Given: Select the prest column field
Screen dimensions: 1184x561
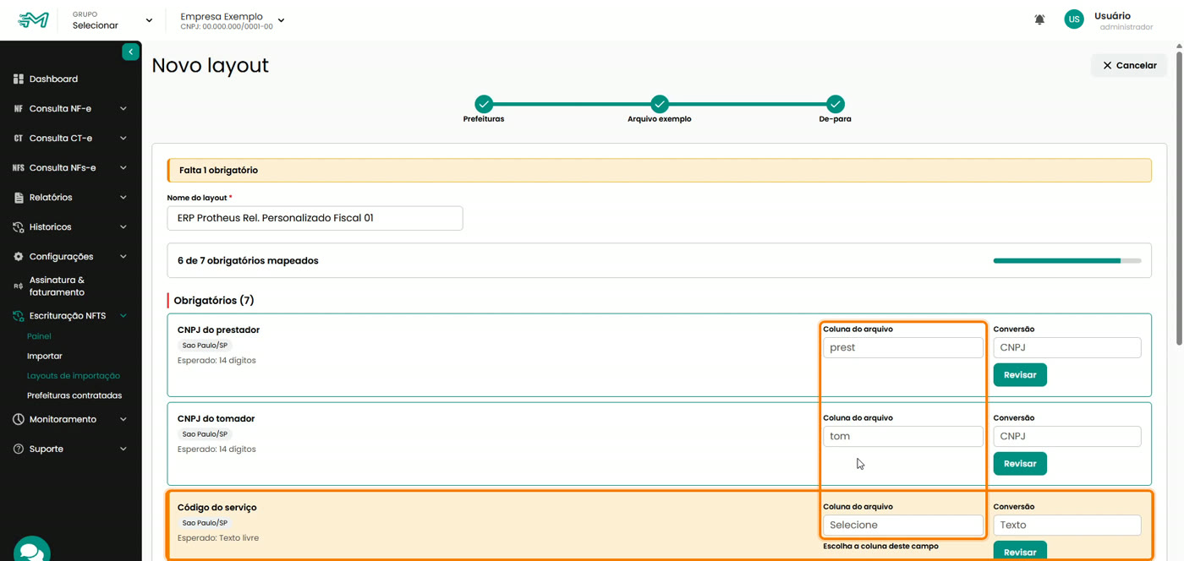Looking at the screenshot, I should (903, 347).
